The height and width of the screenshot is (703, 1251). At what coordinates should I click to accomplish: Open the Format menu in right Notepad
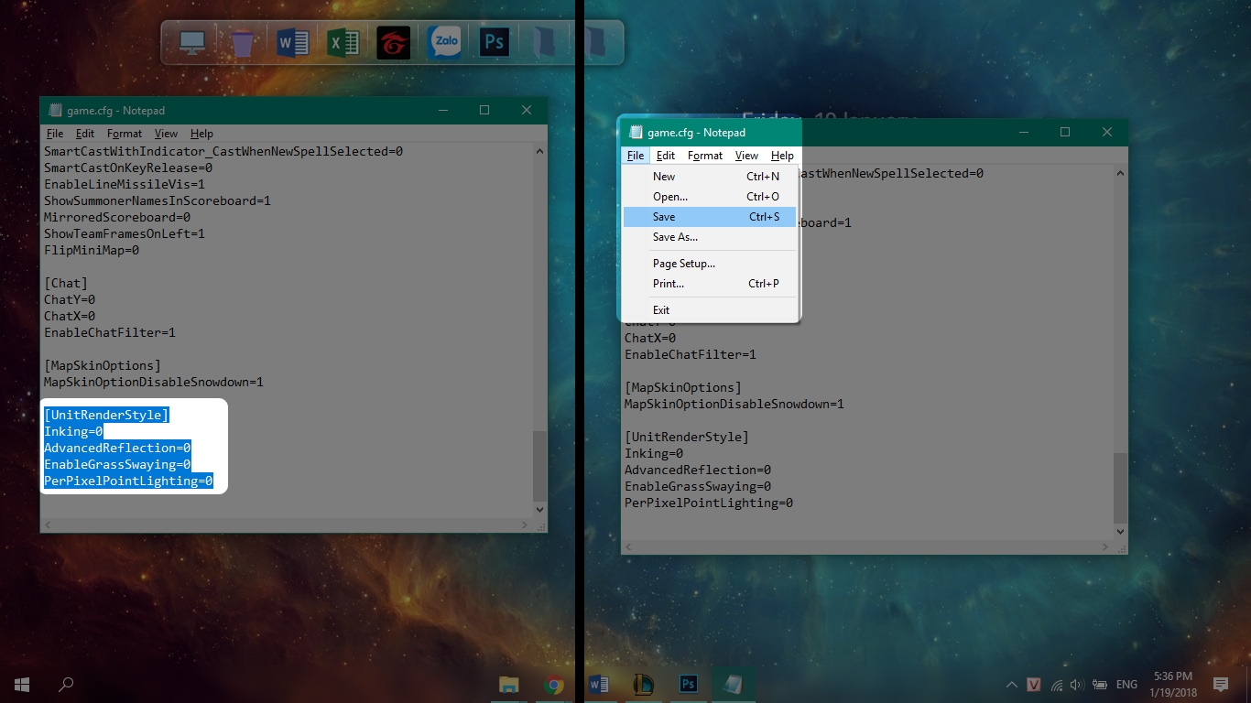pyautogui.click(x=705, y=156)
